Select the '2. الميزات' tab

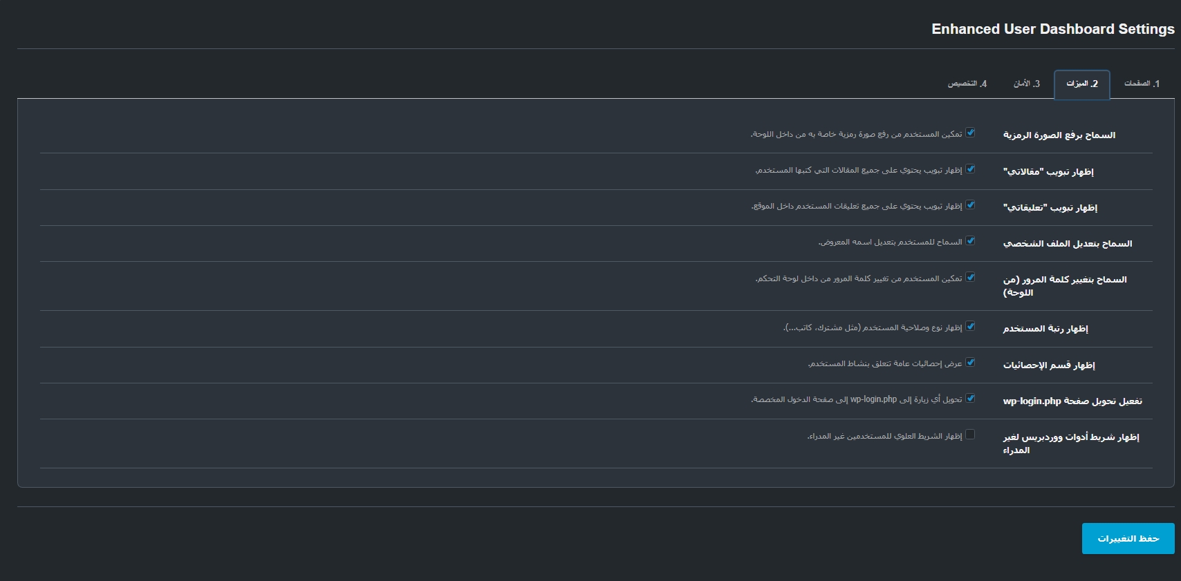tap(1081, 84)
